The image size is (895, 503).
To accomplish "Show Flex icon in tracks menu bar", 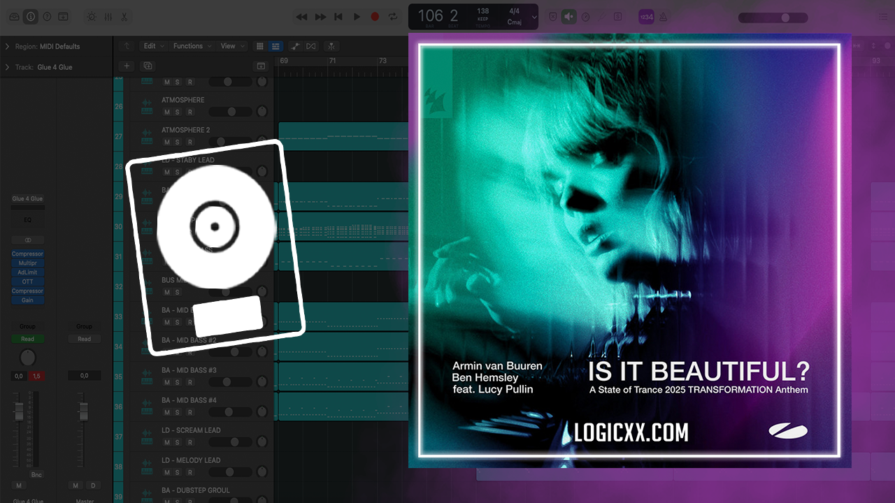I will pos(311,46).
